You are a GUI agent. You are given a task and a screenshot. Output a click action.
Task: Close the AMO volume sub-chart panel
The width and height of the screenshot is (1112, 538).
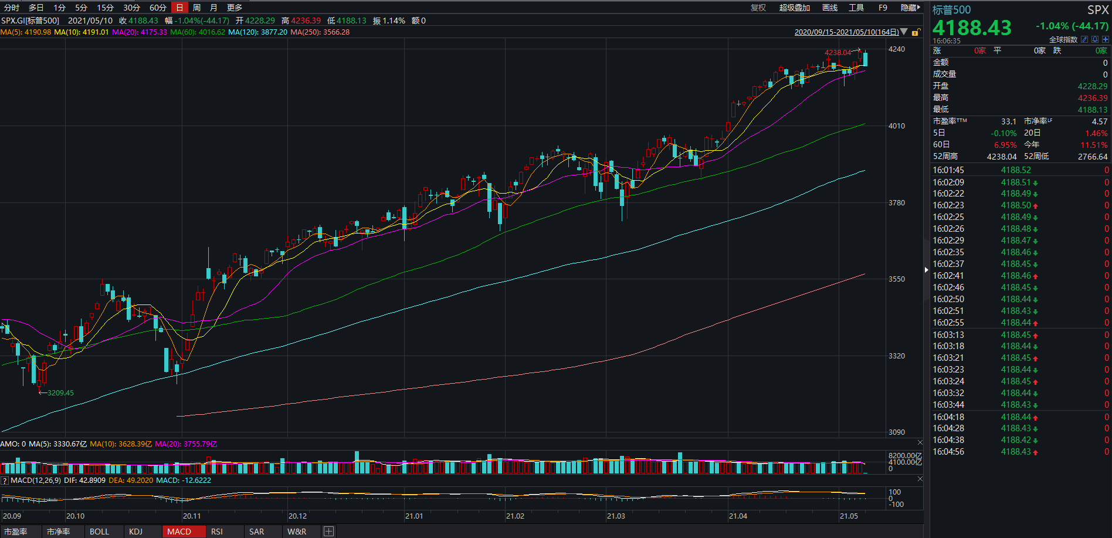pos(920,442)
